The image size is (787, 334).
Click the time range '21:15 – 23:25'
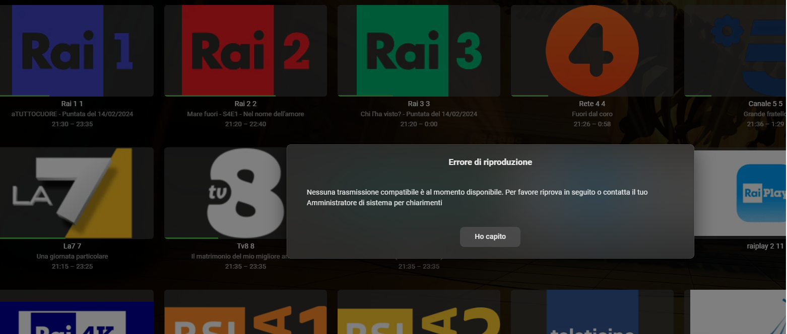tap(72, 266)
